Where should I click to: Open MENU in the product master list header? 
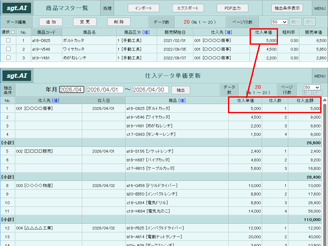320,8
